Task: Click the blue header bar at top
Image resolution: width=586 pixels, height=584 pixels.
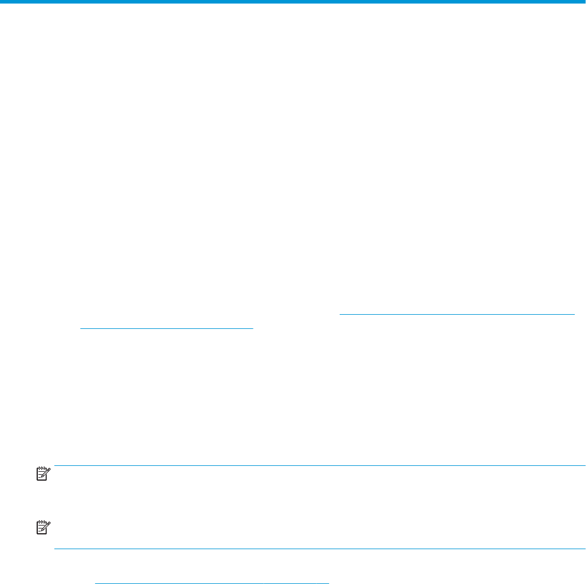Action: (x=293, y=2)
